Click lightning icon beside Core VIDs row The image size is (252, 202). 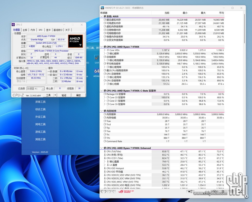click(x=108, y=50)
